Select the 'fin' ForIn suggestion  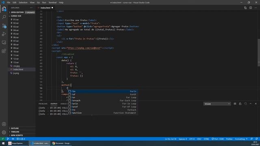[103, 91]
